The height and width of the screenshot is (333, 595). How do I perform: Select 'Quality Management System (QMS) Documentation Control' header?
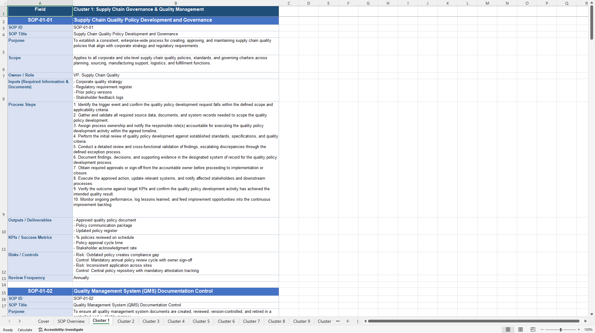point(176,291)
